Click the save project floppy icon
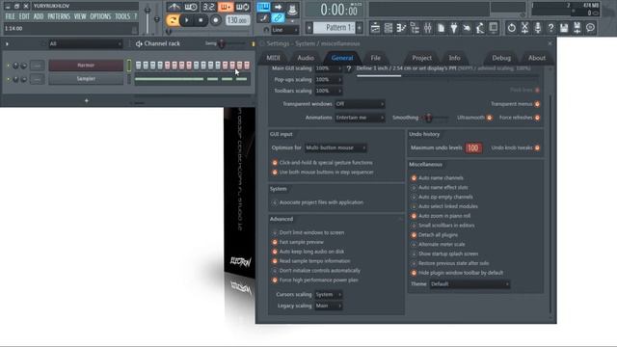Screen dimensions: 617x347 tap(564, 28)
